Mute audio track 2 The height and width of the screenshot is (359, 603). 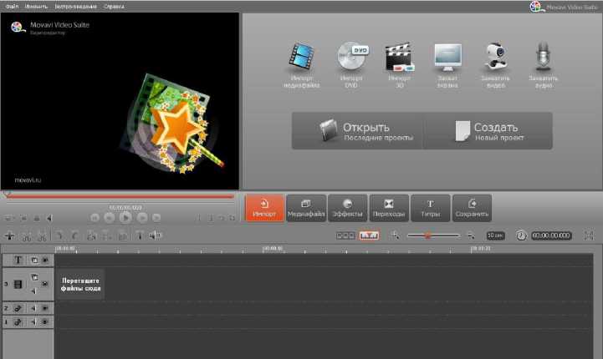click(x=33, y=308)
